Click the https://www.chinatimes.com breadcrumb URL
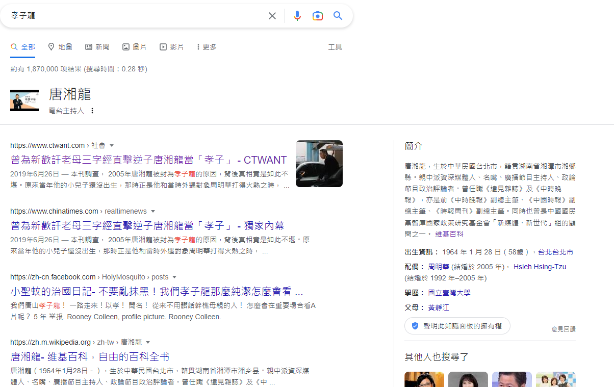 coord(54,212)
